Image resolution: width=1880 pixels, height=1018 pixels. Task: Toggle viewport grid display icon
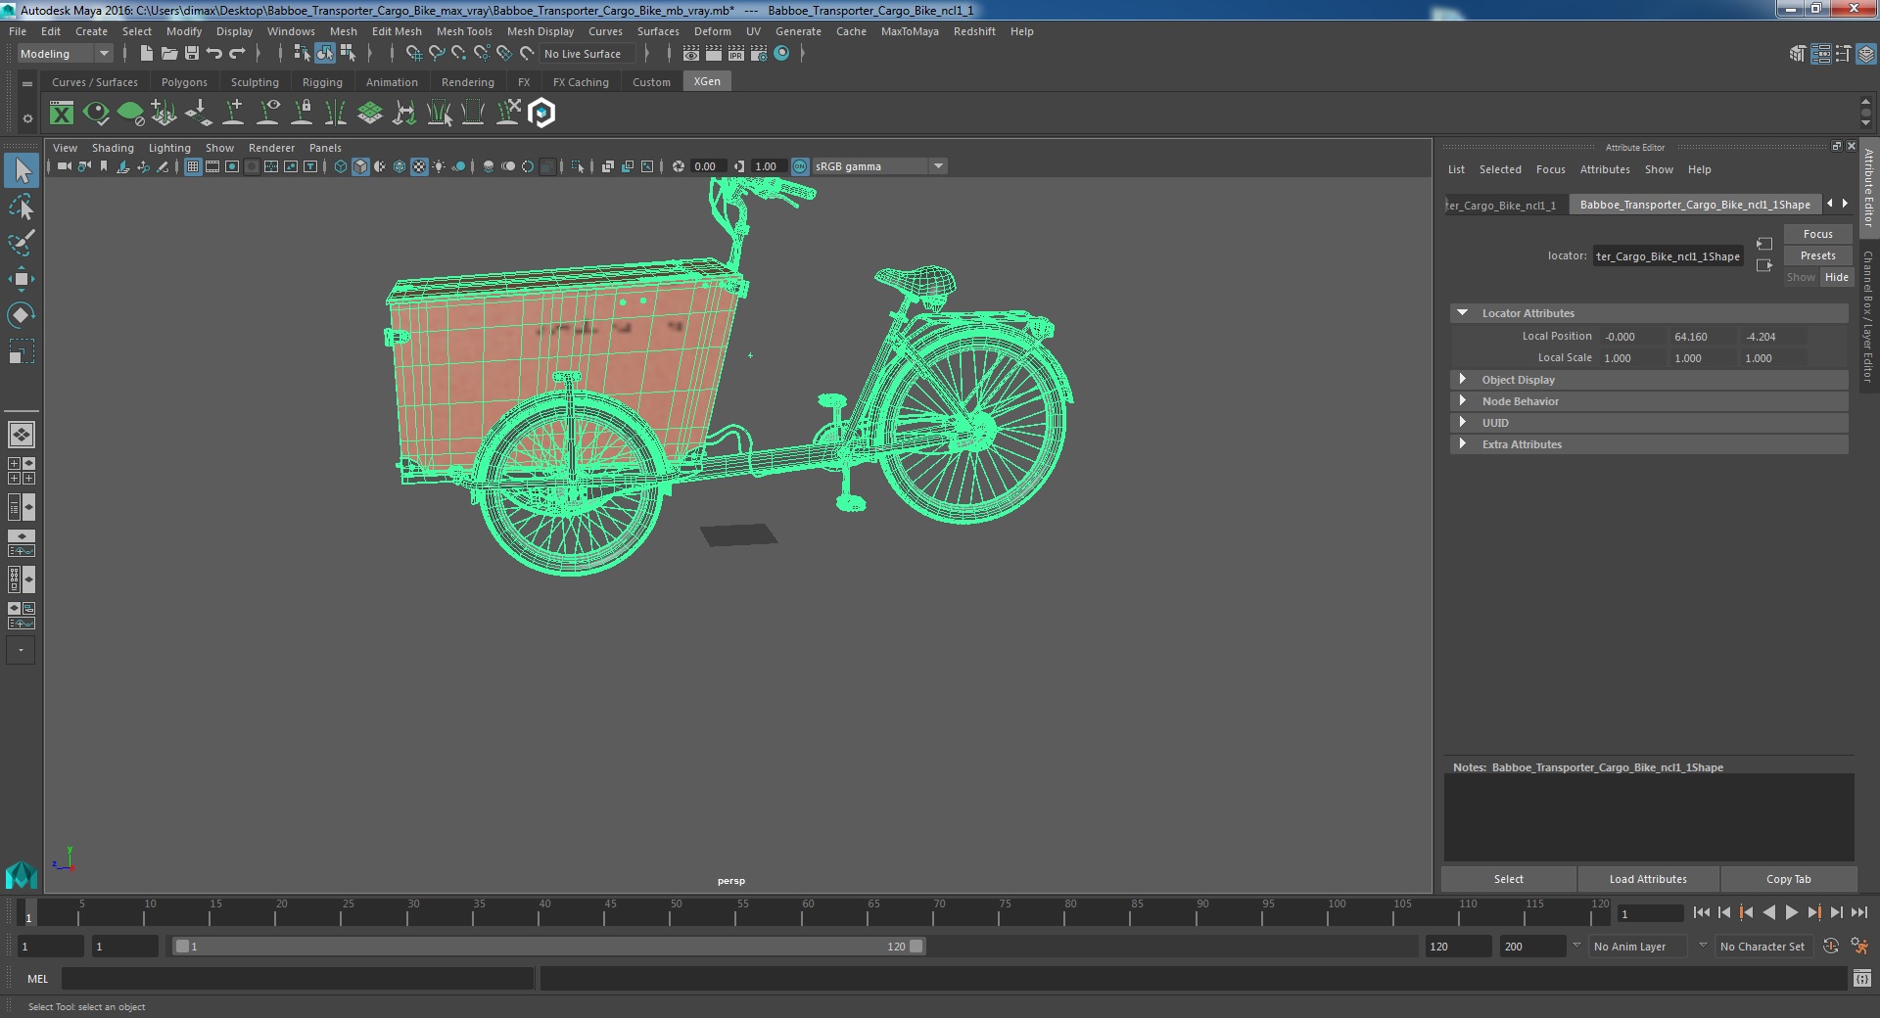point(193,166)
